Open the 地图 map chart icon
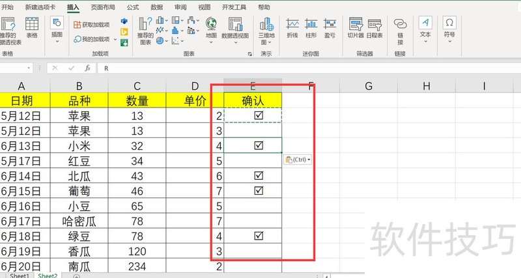 point(211,28)
